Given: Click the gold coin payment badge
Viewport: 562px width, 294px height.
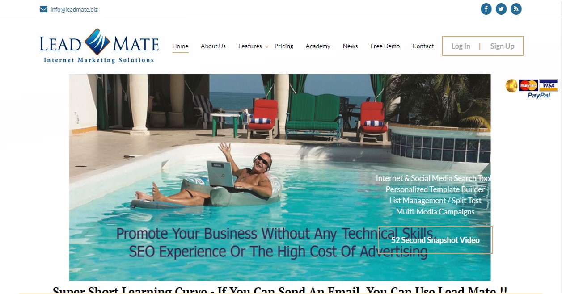Looking at the screenshot, I should (511, 85).
